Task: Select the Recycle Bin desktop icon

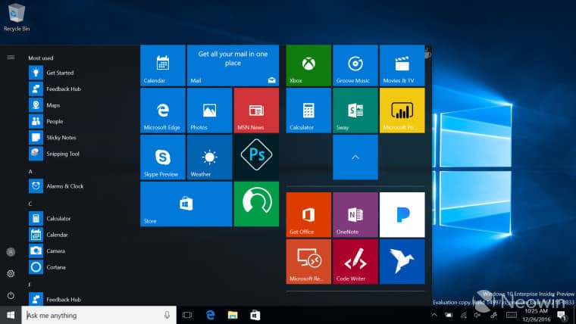Action: [16, 17]
